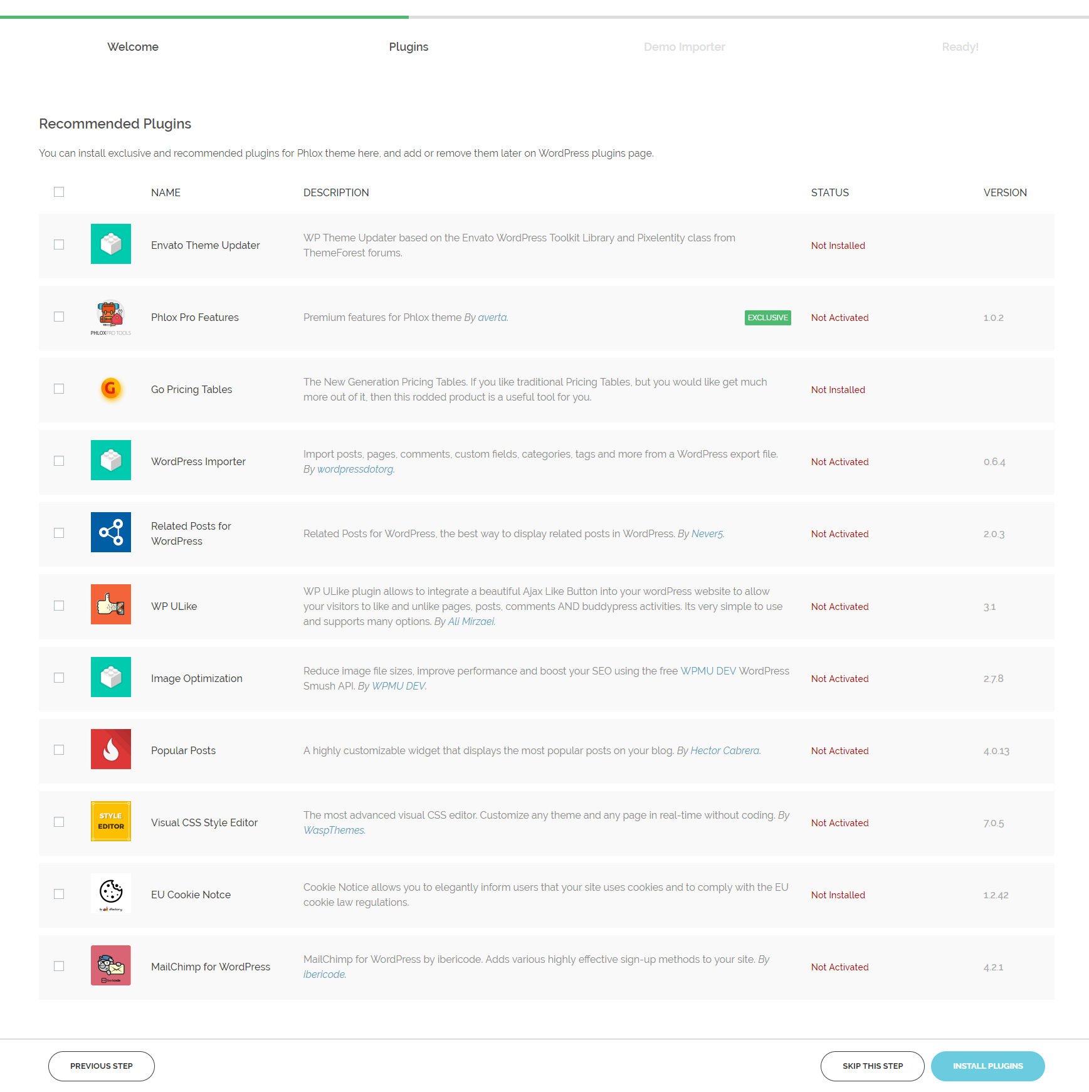Click the Phlox Pro Features backpack icon

click(111, 317)
